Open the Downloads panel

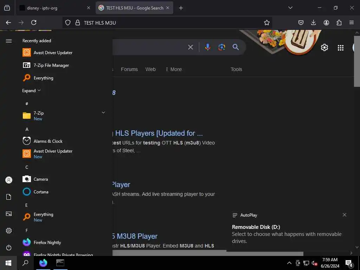(313, 22)
